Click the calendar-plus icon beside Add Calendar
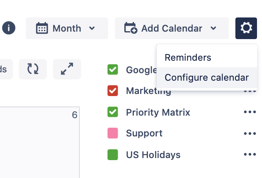 pos(131,28)
